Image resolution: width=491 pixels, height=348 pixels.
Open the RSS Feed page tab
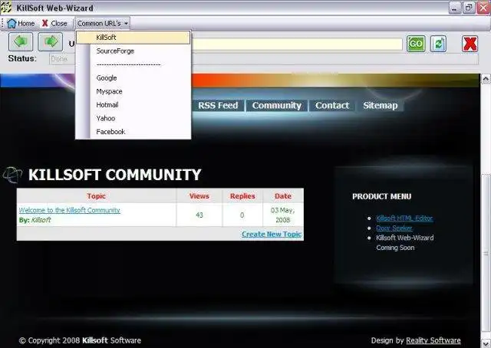pos(218,106)
